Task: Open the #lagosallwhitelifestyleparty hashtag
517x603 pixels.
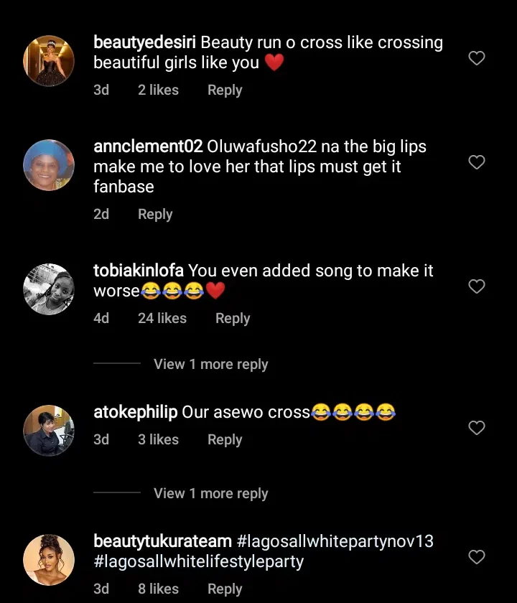Action: click(199, 562)
